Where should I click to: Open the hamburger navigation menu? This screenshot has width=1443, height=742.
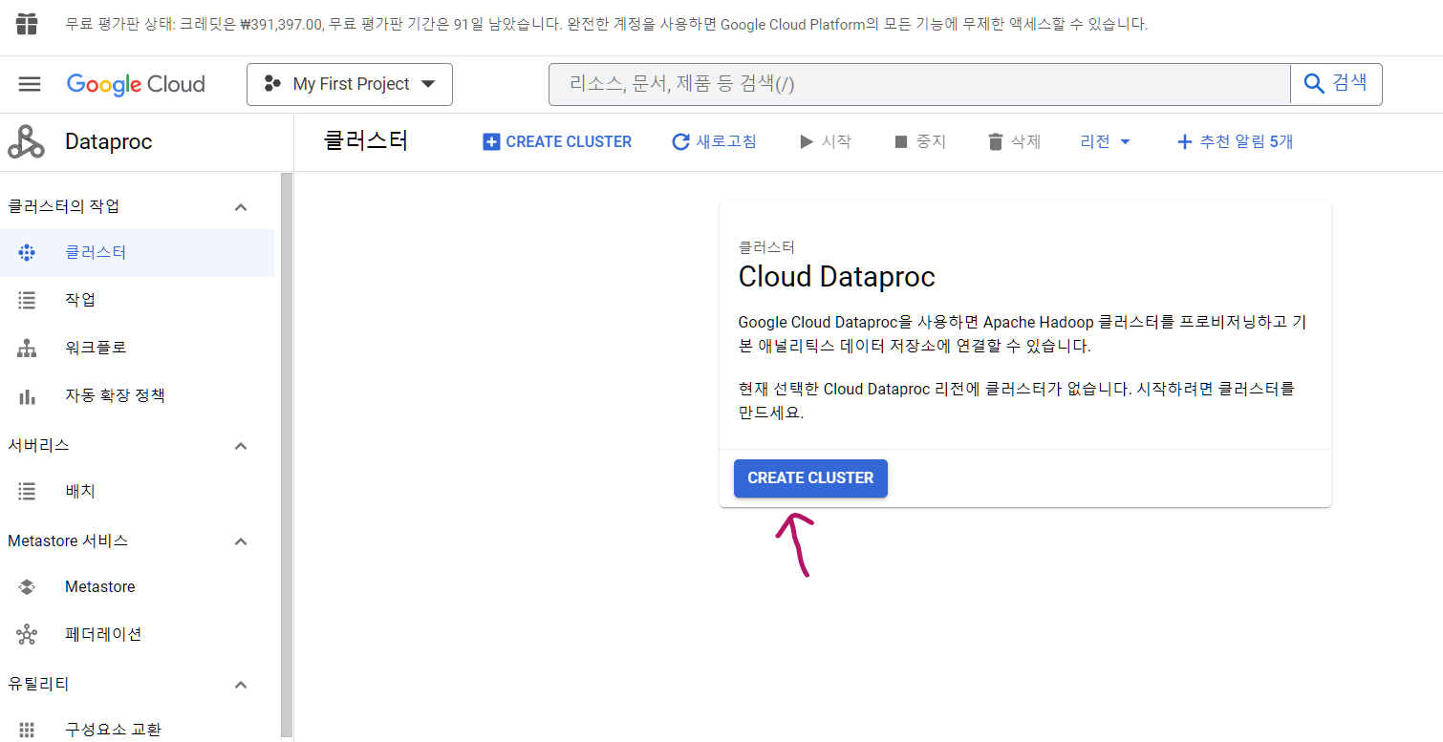pos(30,84)
